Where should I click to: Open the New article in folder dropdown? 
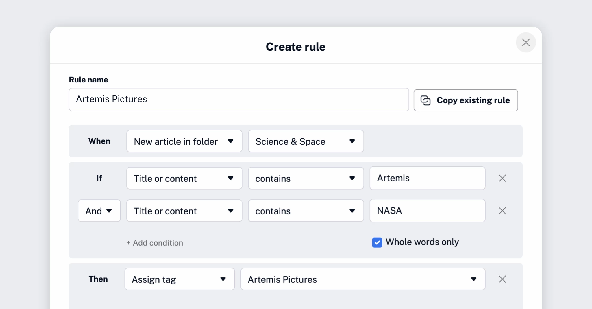[184, 141]
